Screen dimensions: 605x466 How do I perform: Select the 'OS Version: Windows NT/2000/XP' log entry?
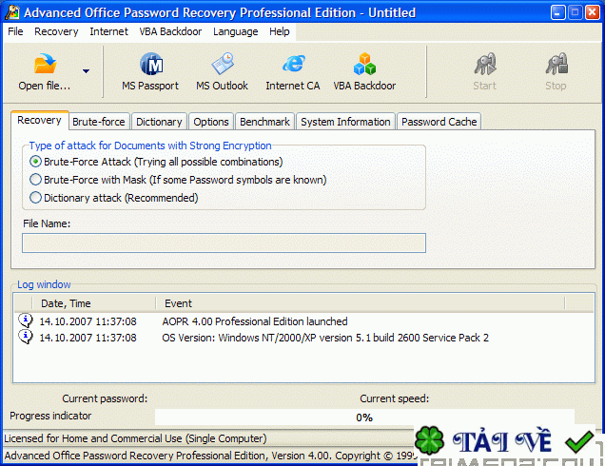tap(325, 338)
